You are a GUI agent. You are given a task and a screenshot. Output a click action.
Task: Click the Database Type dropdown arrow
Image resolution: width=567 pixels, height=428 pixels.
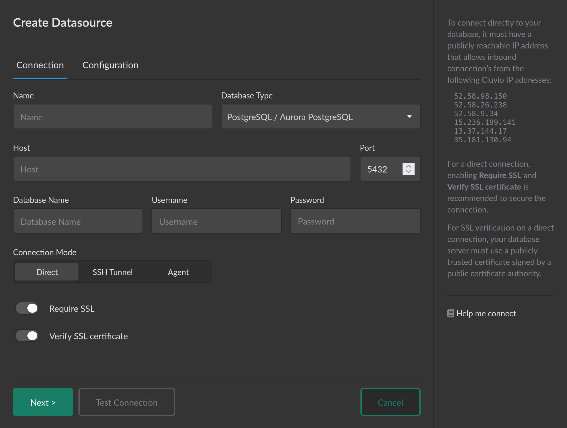(x=409, y=116)
